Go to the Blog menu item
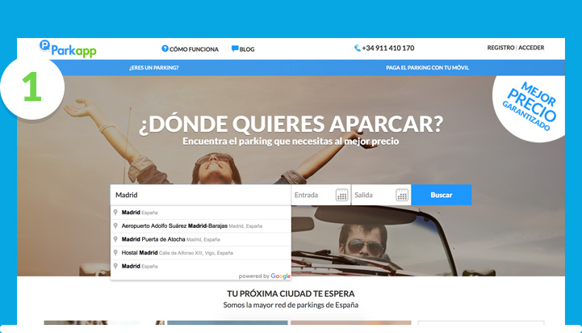582x333 pixels. point(247,49)
